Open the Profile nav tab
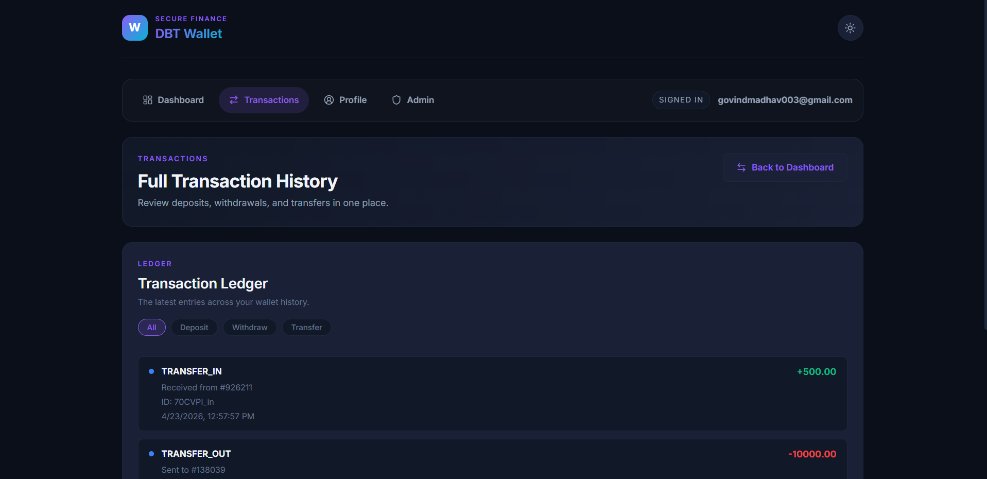Image resolution: width=987 pixels, height=479 pixels. 345,100
